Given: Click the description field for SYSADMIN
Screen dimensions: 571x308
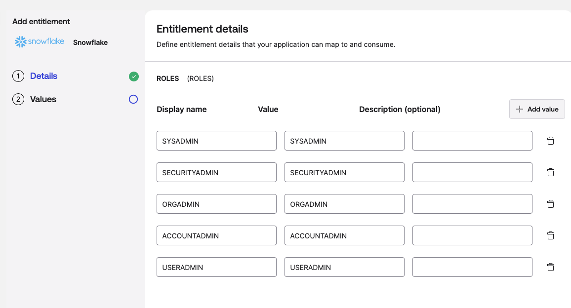Looking at the screenshot, I should coord(472,141).
